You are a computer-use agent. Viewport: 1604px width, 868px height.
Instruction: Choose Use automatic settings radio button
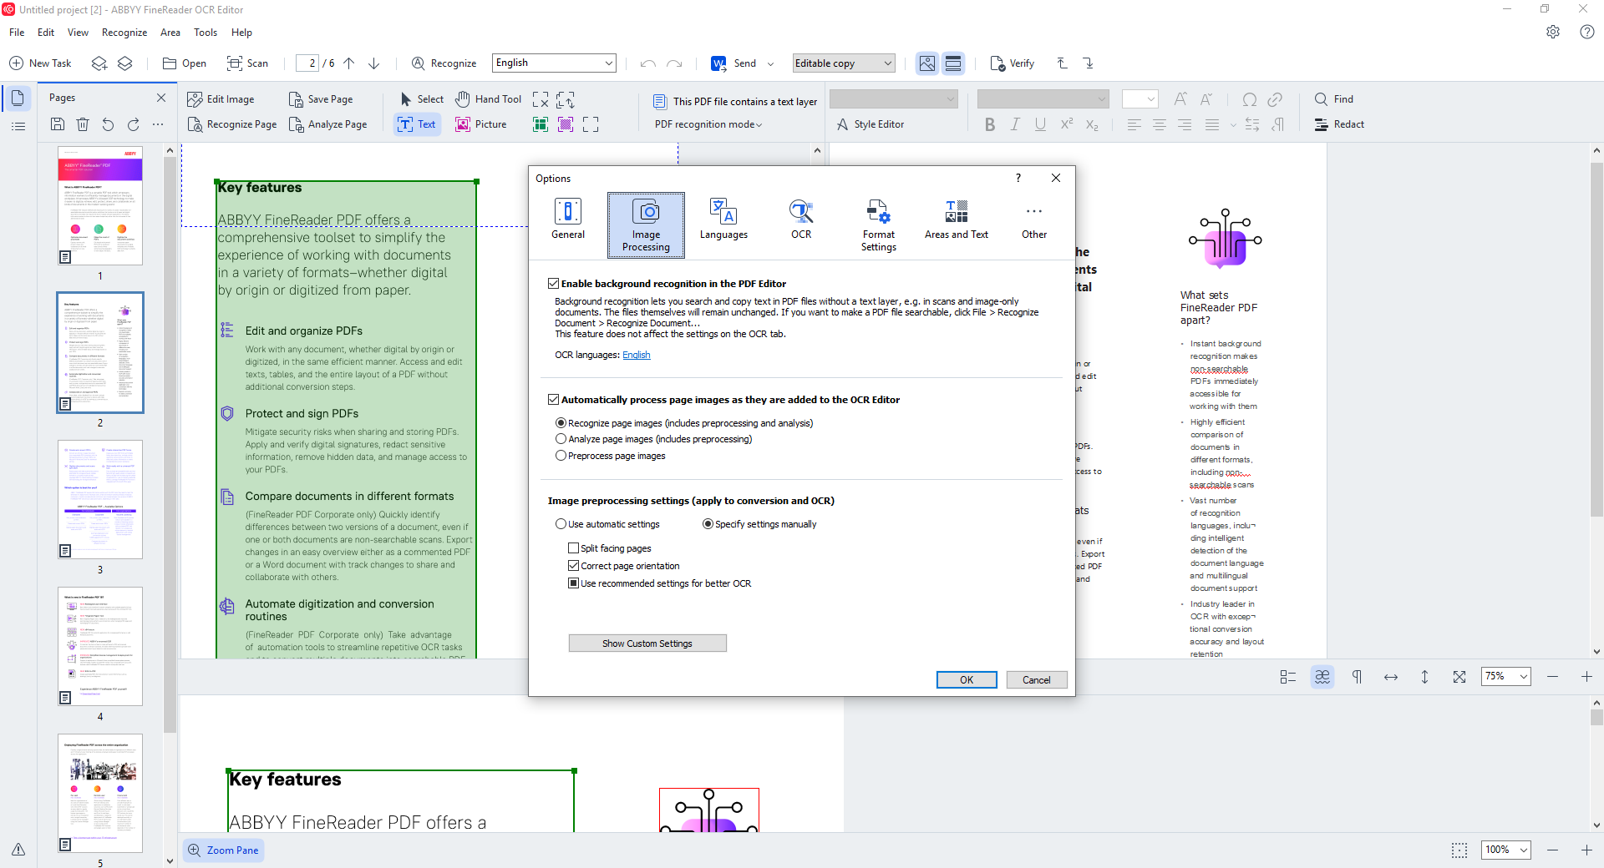tap(561, 524)
